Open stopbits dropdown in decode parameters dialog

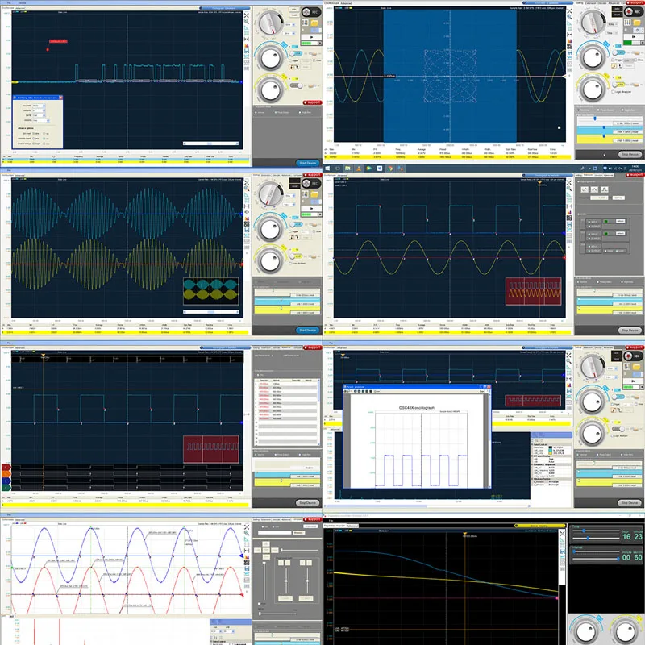(41, 120)
